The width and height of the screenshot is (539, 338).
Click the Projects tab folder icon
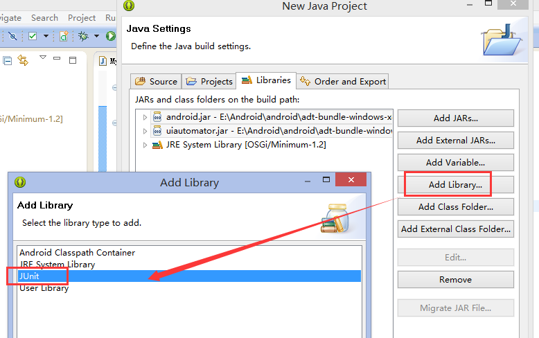click(x=191, y=82)
